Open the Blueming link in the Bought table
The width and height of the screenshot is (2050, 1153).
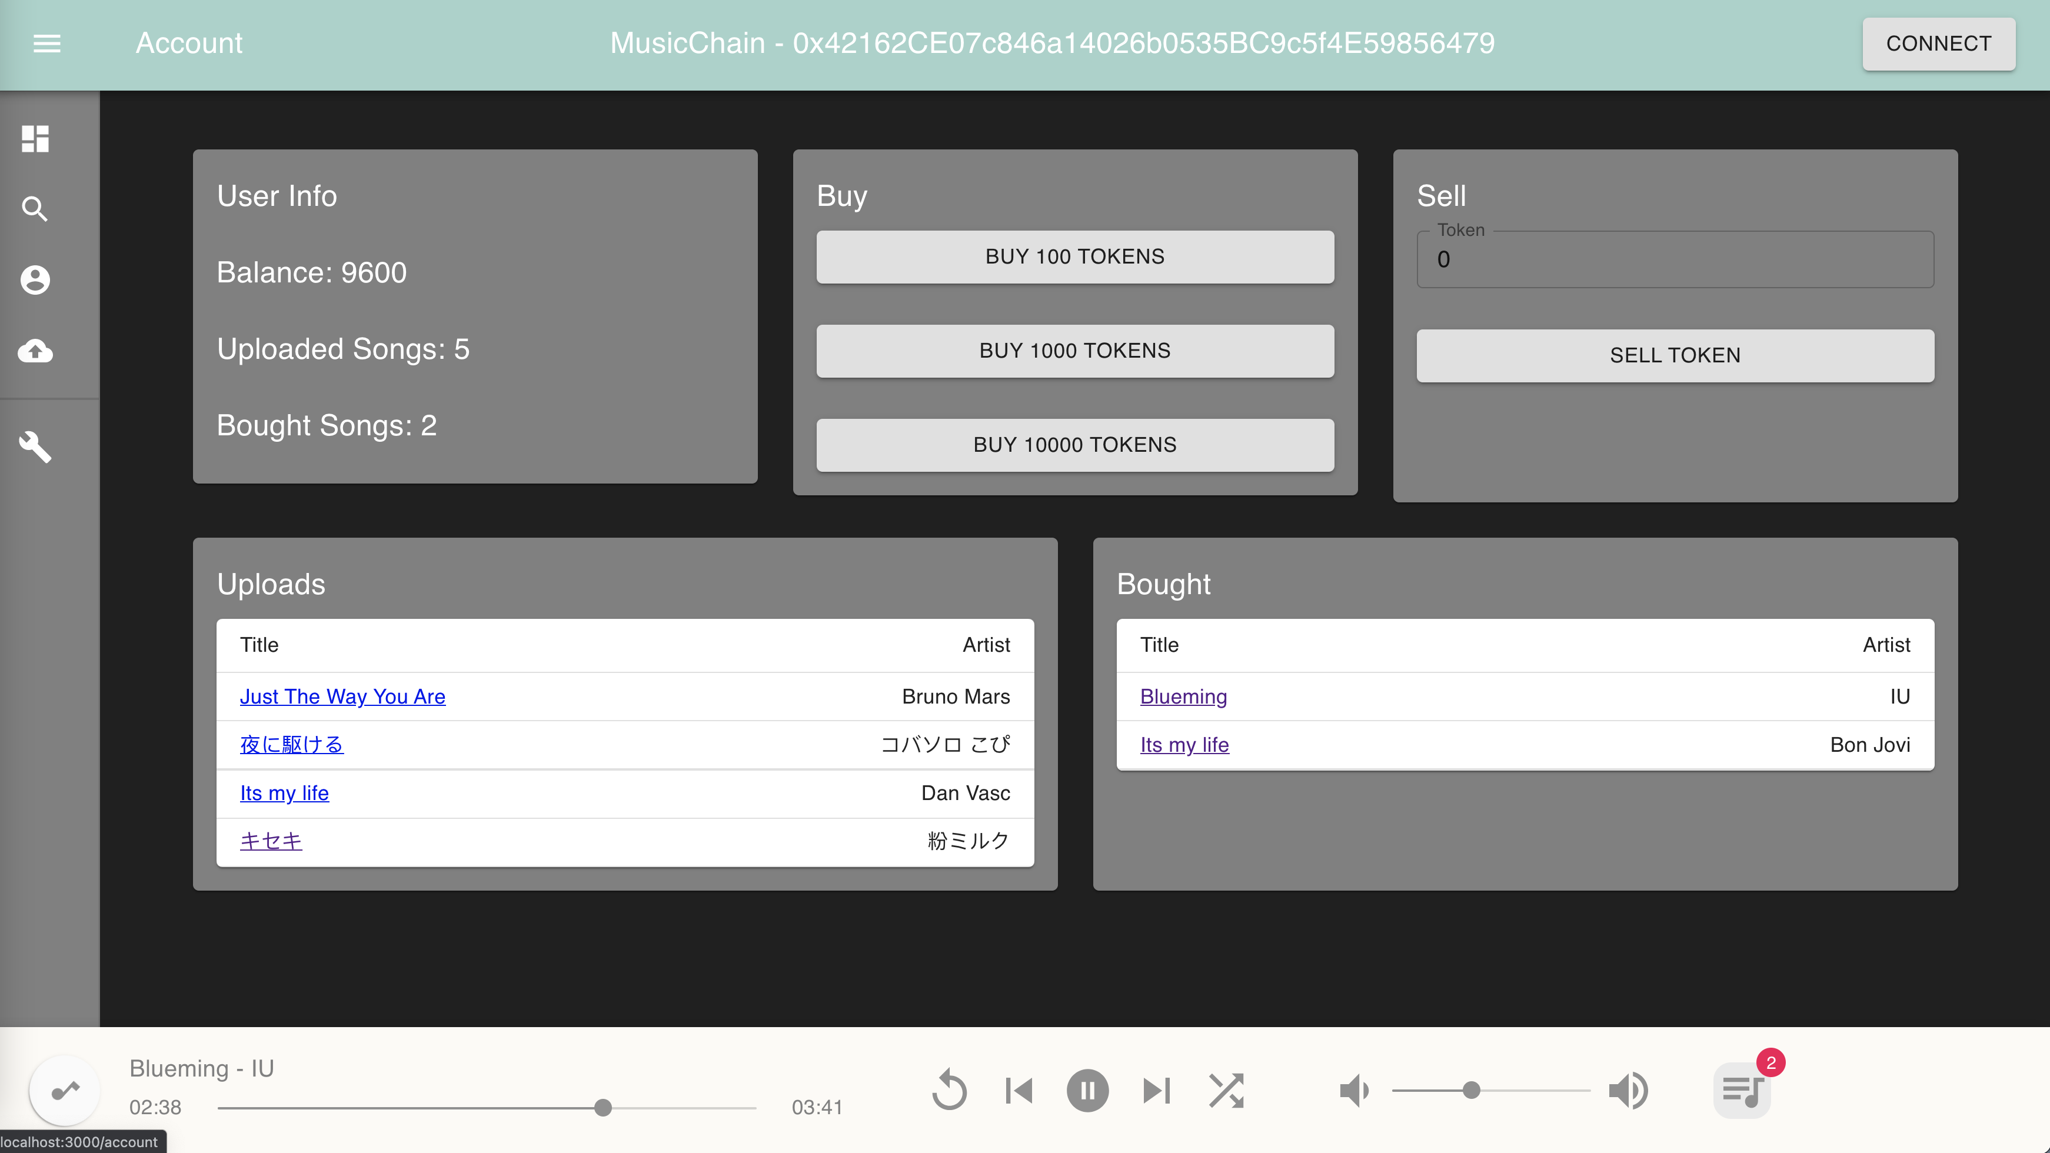pyautogui.click(x=1183, y=697)
